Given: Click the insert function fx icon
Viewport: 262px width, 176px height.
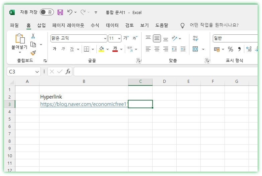Looking at the screenshot, I should 68,71.
